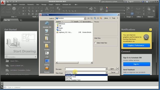The height and width of the screenshot is (90, 160).
Task: Switch to the Manage ribbon tab
Action: click(44, 4)
